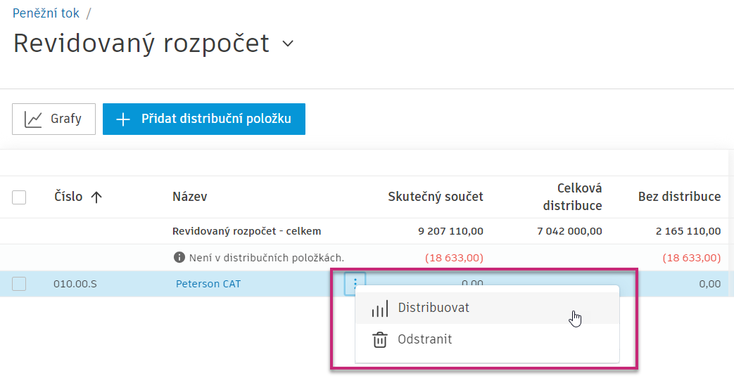Click the Skutečný součet column header
The image size is (734, 385).
pos(436,197)
